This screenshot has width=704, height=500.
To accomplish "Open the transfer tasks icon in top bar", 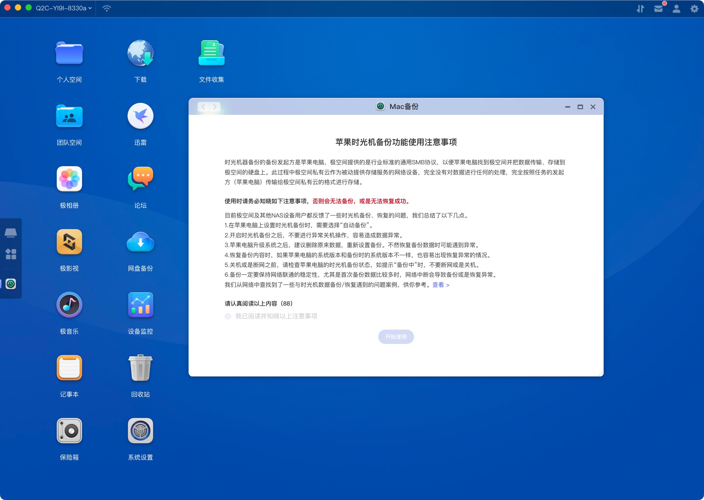I will click(x=640, y=8).
